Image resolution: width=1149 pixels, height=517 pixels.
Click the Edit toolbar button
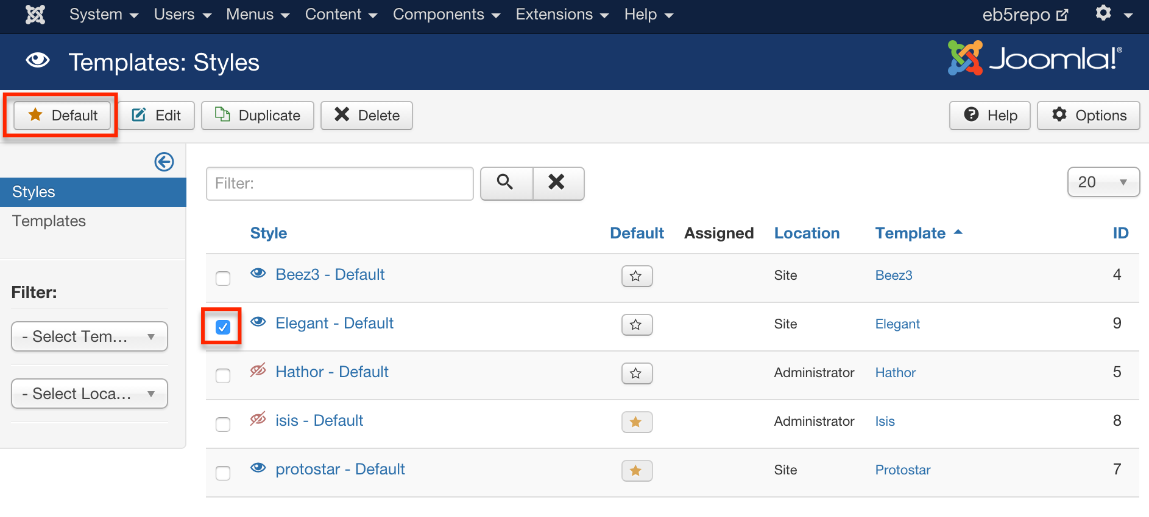[157, 116]
